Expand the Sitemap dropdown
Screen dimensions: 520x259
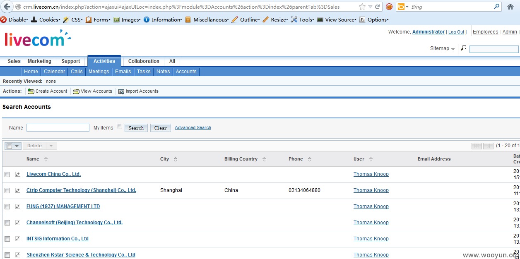coord(442,48)
